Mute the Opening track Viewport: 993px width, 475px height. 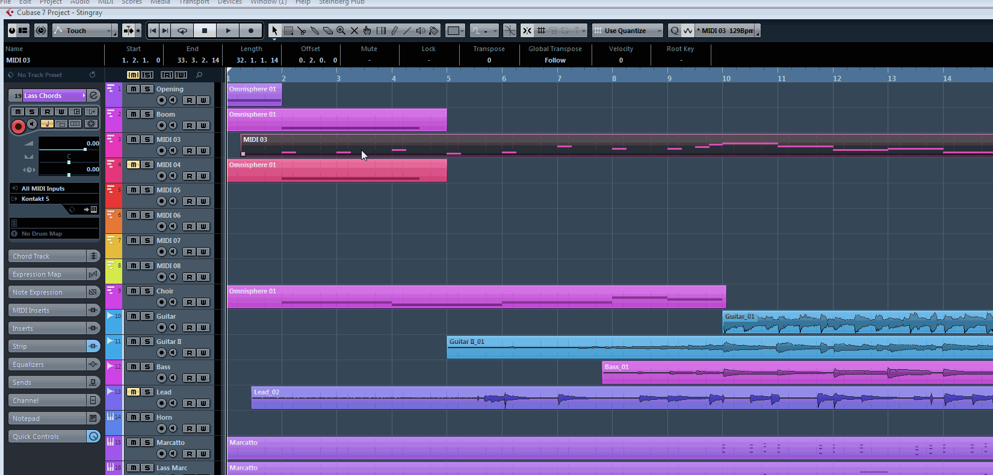click(x=133, y=89)
